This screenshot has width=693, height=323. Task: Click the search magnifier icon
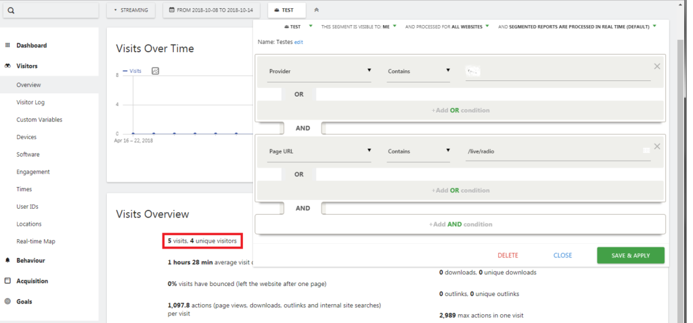11,11
